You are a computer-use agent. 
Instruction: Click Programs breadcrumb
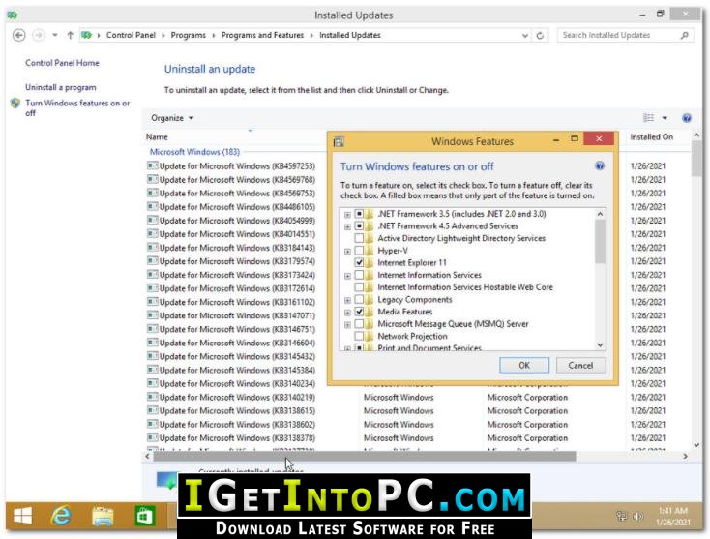(188, 35)
